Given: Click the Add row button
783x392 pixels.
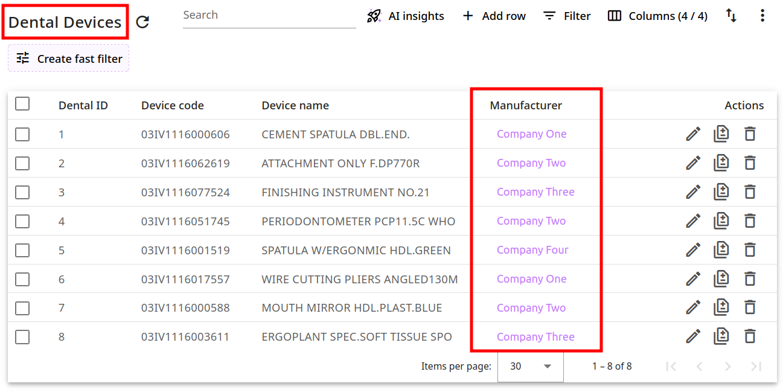Looking at the screenshot, I should tap(494, 16).
